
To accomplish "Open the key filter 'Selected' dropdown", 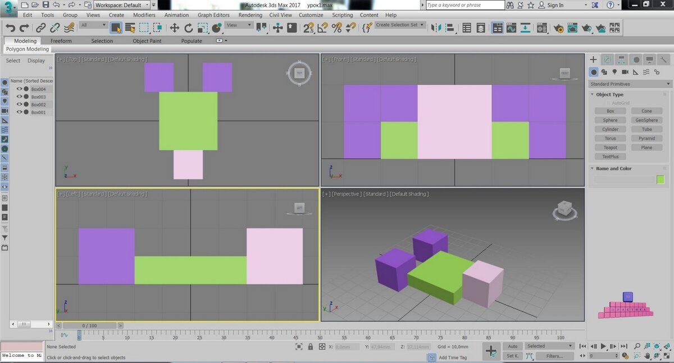I will tap(549, 346).
